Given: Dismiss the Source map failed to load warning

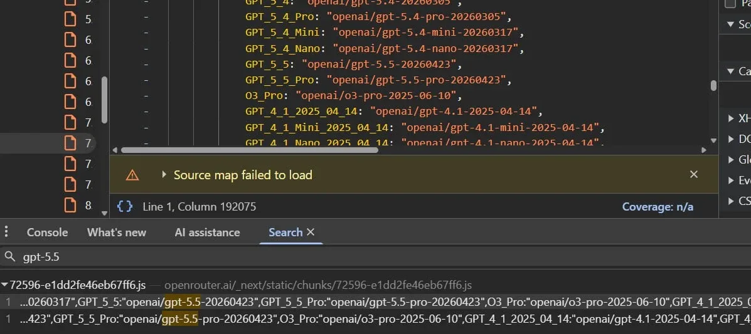Looking at the screenshot, I should coord(693,174).
